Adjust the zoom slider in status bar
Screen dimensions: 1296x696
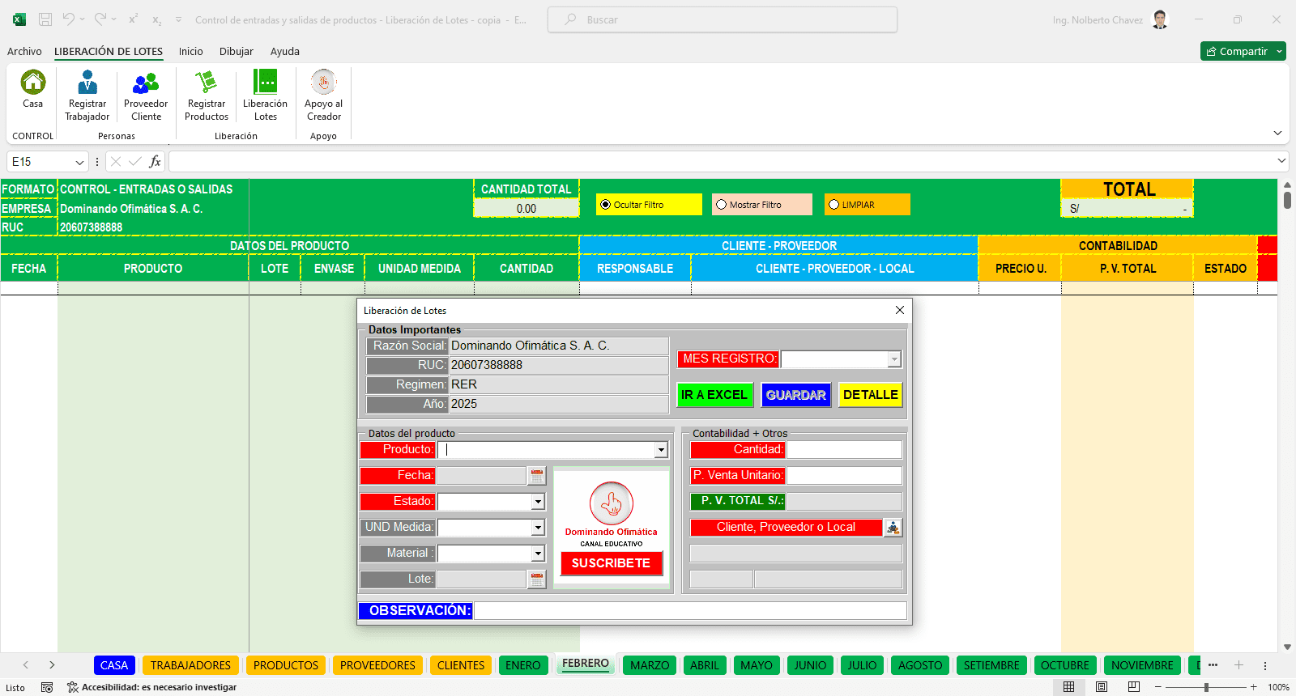(1206, 687)
